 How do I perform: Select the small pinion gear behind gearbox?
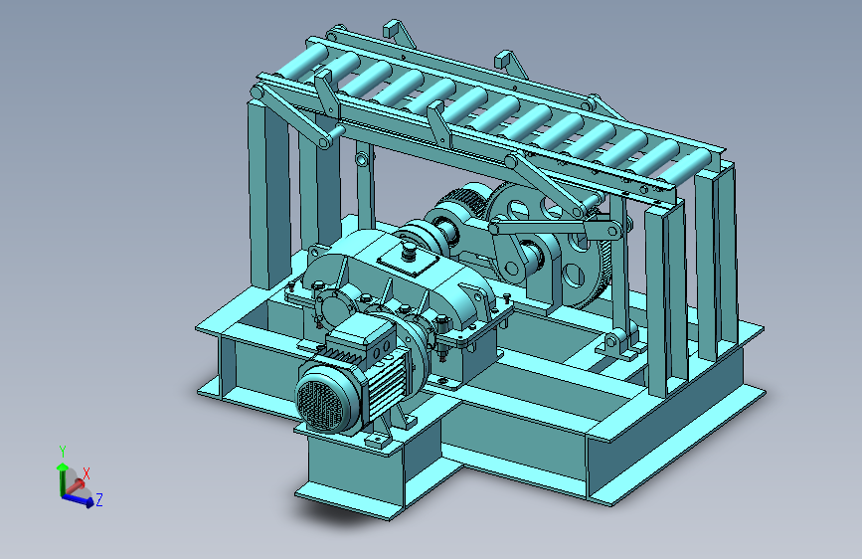click(x=465, y=201)
